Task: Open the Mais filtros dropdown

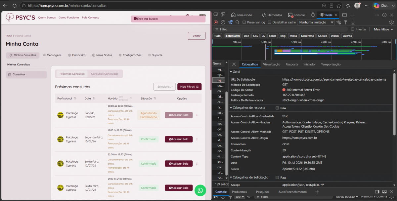Action: pos(383,29)
